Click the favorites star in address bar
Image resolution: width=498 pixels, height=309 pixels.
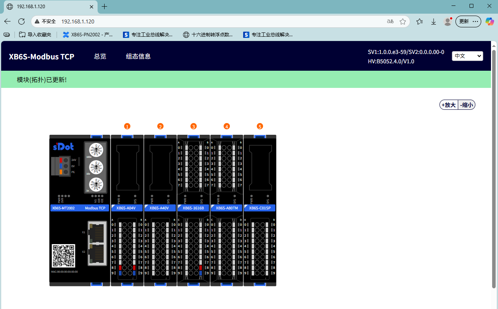tap(403, 21)
